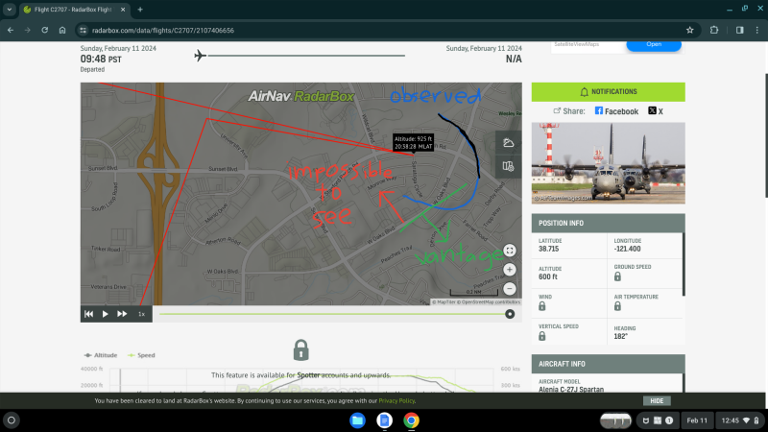Image resolution: width=768 pixels, height=432 pixels.
Task: Open the browser side panel
Action: coord(739,30)
